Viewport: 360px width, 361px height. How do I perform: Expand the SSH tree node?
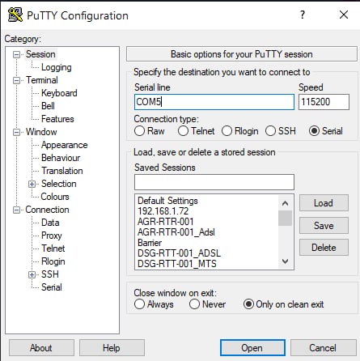(32, 275)
